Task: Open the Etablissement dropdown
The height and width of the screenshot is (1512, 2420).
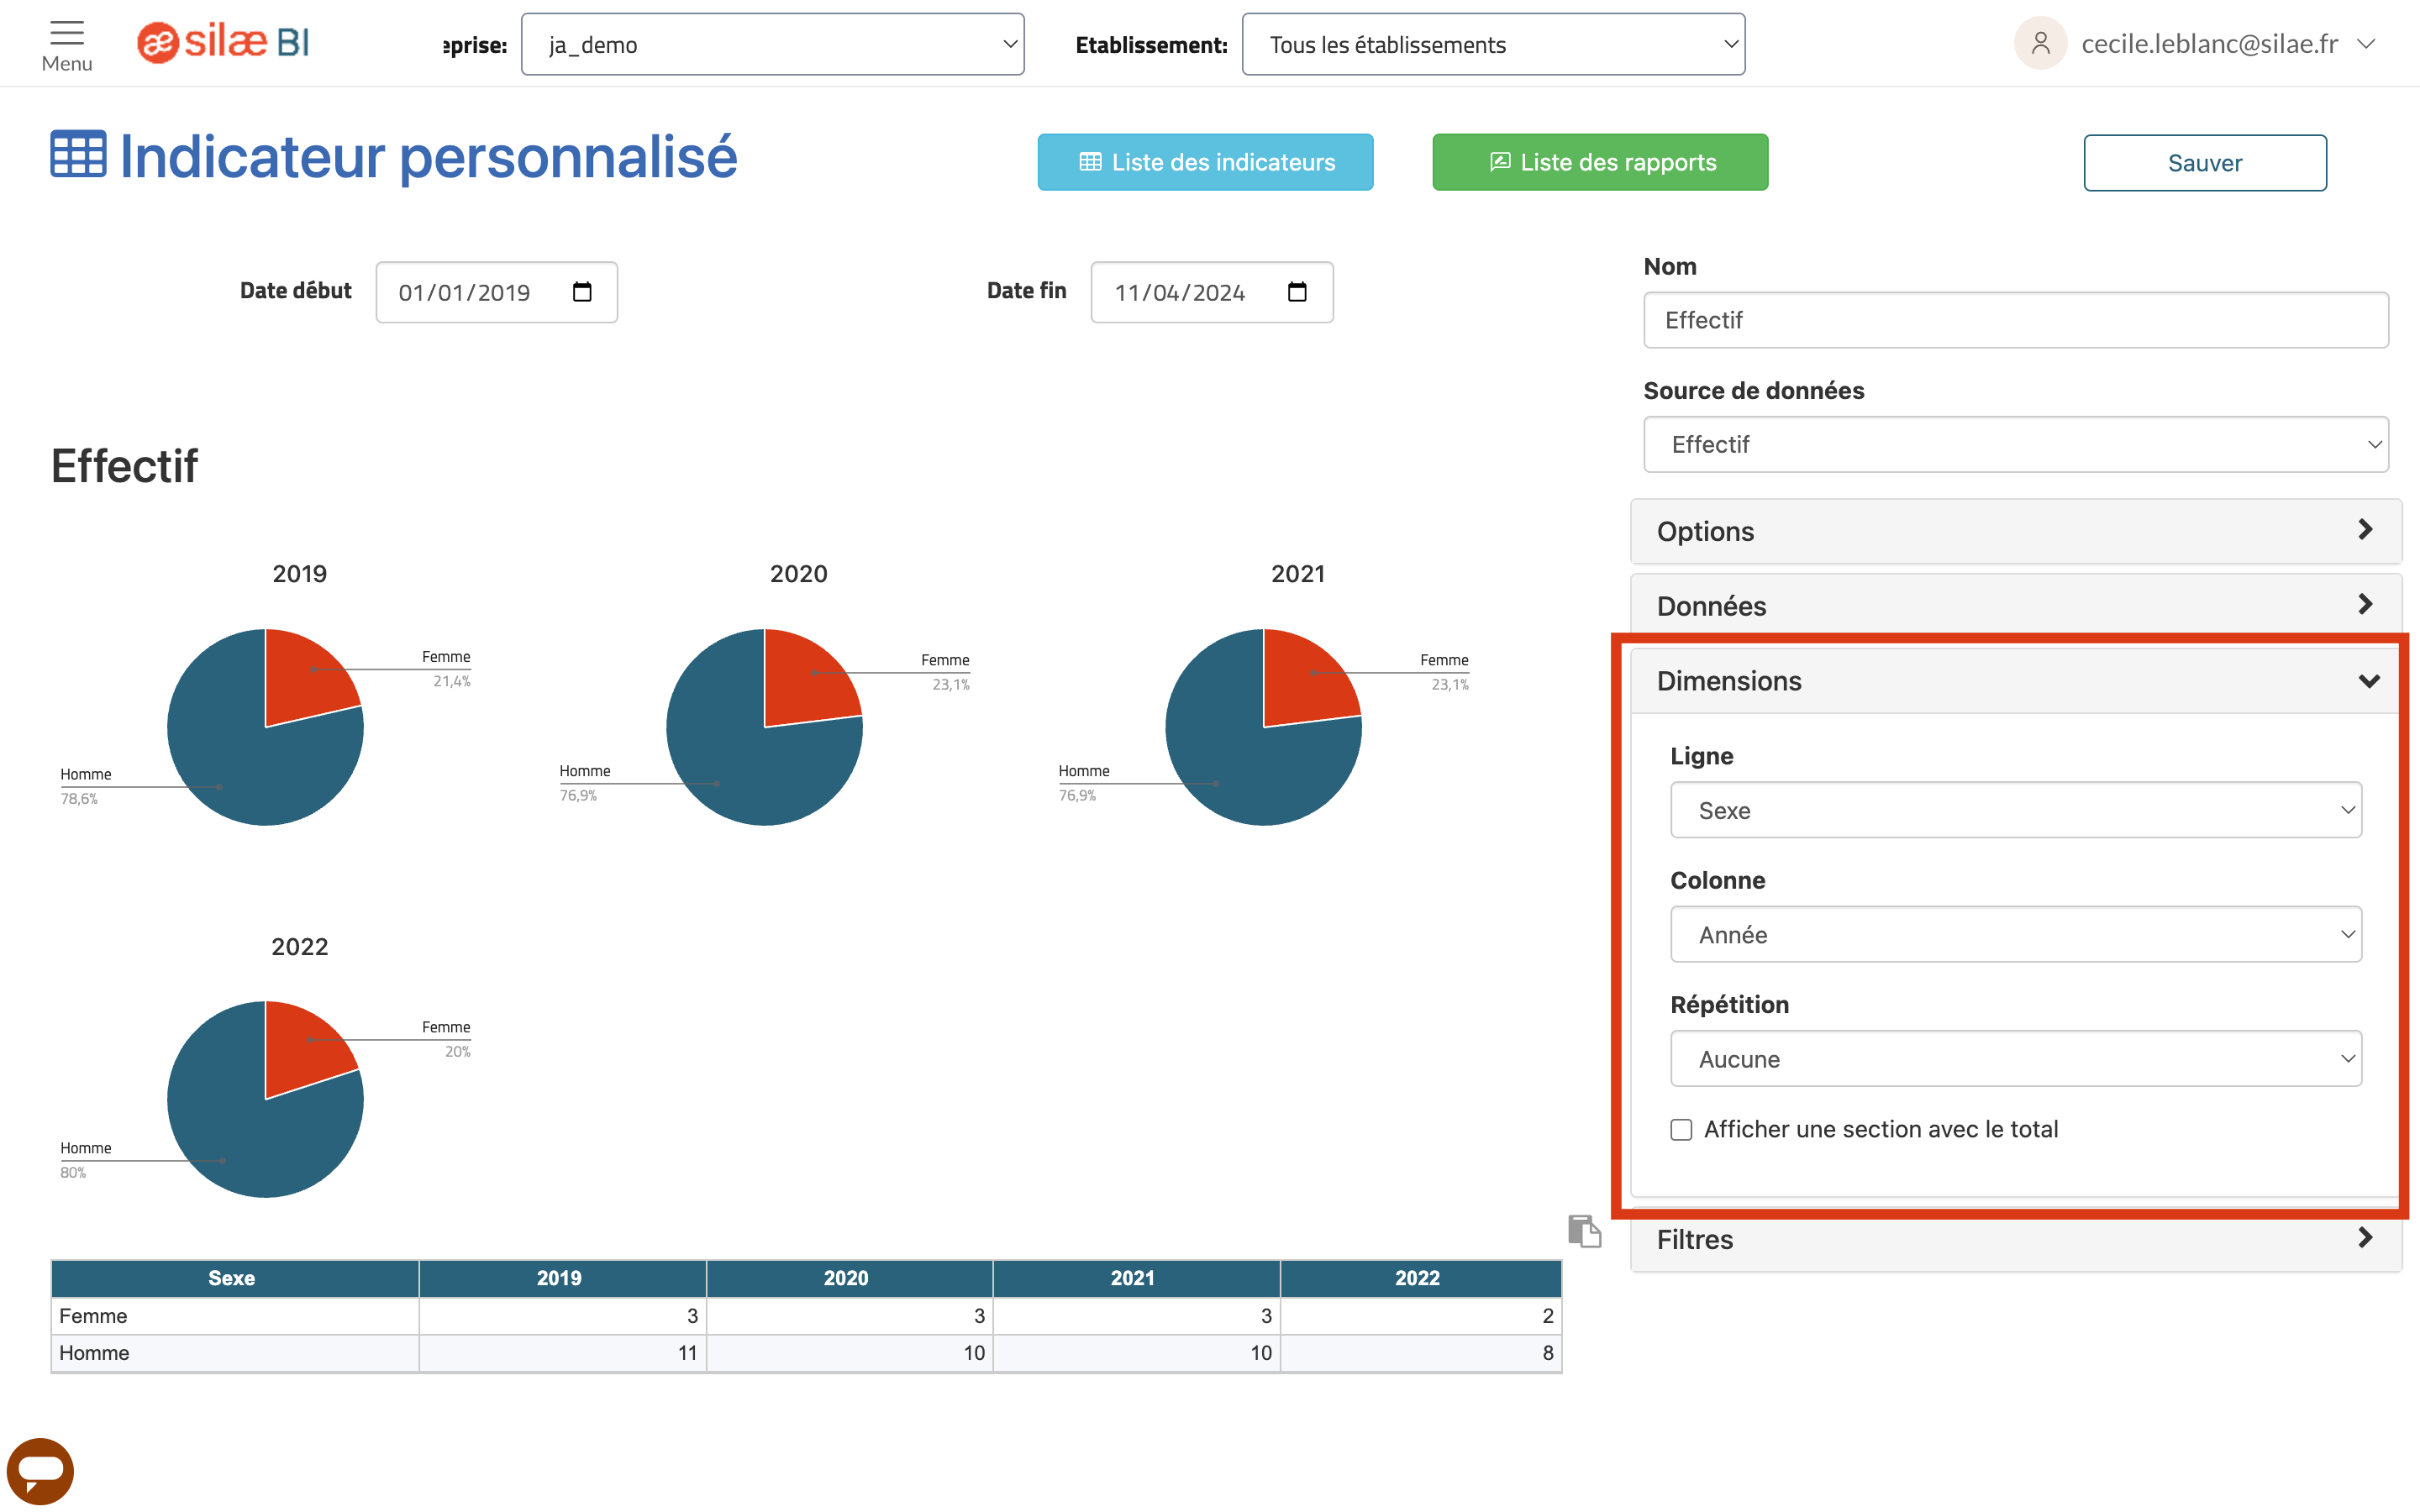Action: point(1494,44)
